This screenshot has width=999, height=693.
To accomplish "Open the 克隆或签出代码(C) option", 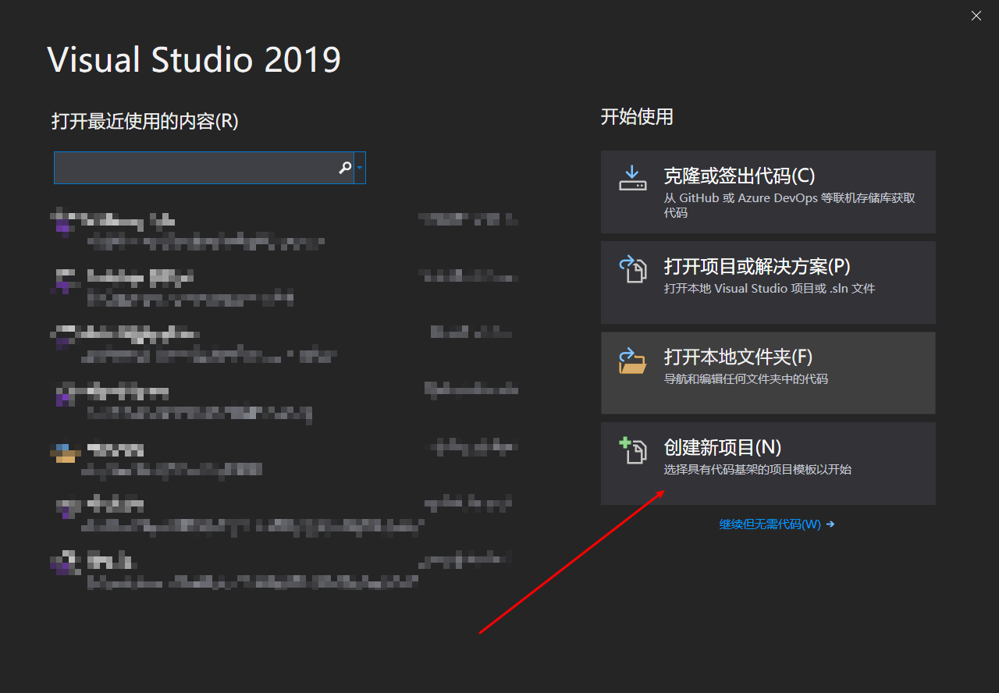I will tap(768, 192).
